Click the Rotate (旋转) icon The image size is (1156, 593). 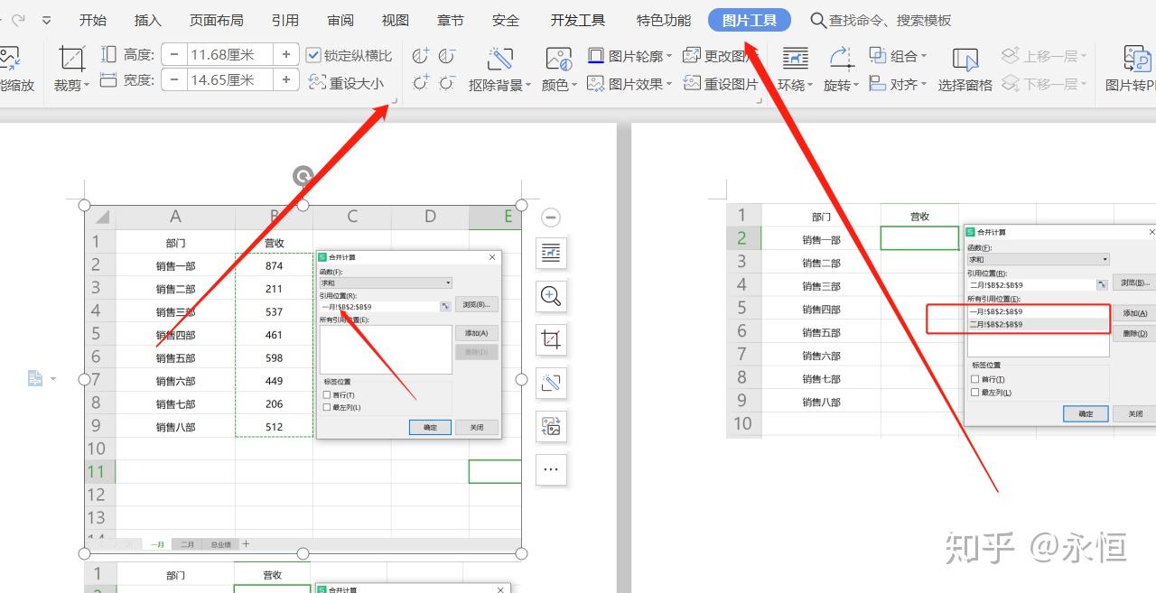[x=841, y=59]
